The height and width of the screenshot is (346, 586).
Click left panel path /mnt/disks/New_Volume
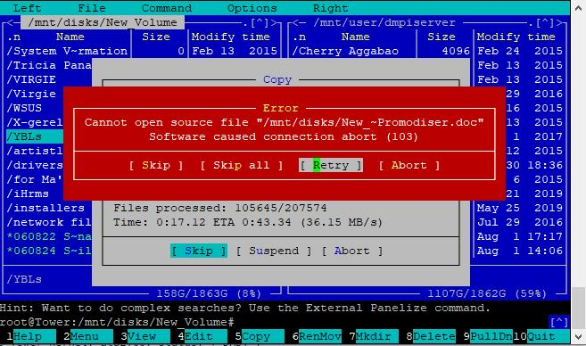[103, 22]
